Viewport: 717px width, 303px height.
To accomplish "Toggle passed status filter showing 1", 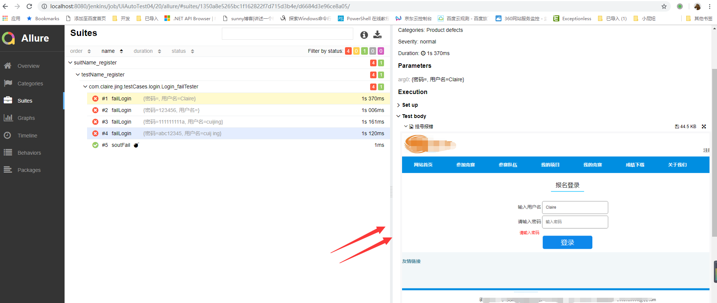I will point(365,51).
